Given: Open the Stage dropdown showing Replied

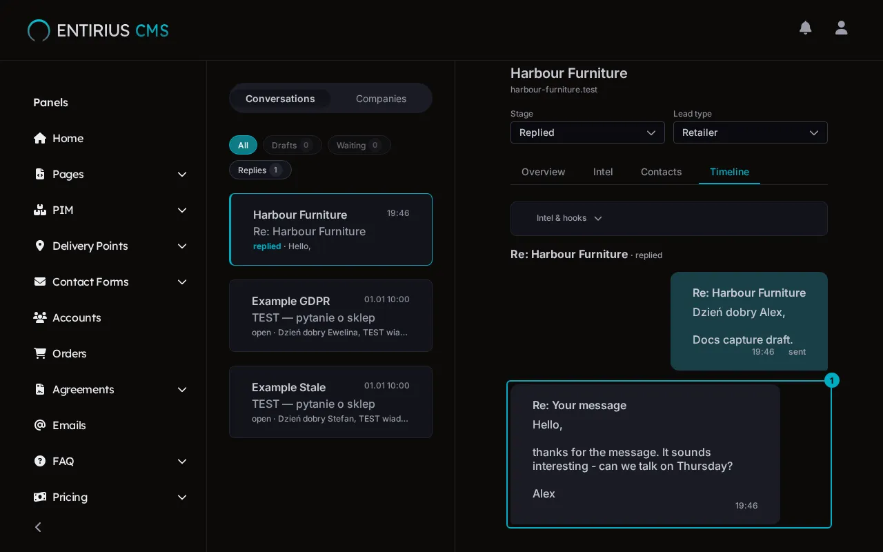Looking at the screenshot, I should (x=588, y=132).
